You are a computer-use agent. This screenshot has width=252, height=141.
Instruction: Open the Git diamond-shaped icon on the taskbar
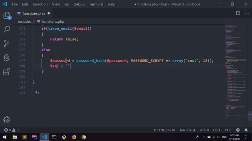coord(64,137)
